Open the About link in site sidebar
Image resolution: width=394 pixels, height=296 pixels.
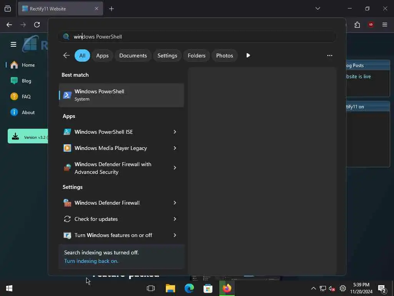(x=28, y=113)
